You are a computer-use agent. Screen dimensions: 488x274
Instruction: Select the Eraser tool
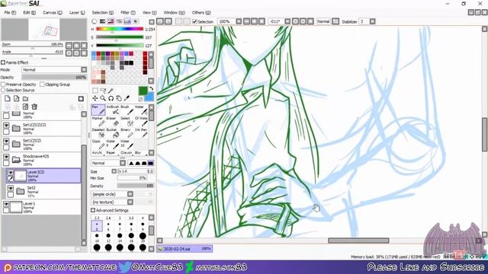point(113,122)
